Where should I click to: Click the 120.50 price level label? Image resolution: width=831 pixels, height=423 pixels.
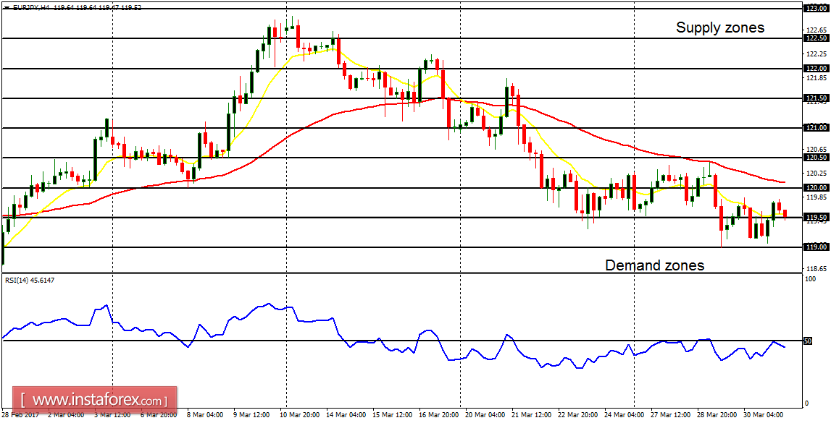coord(816,158)
